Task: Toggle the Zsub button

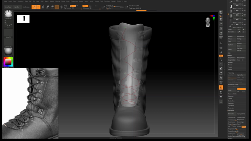Action: [x=90, y=6]
